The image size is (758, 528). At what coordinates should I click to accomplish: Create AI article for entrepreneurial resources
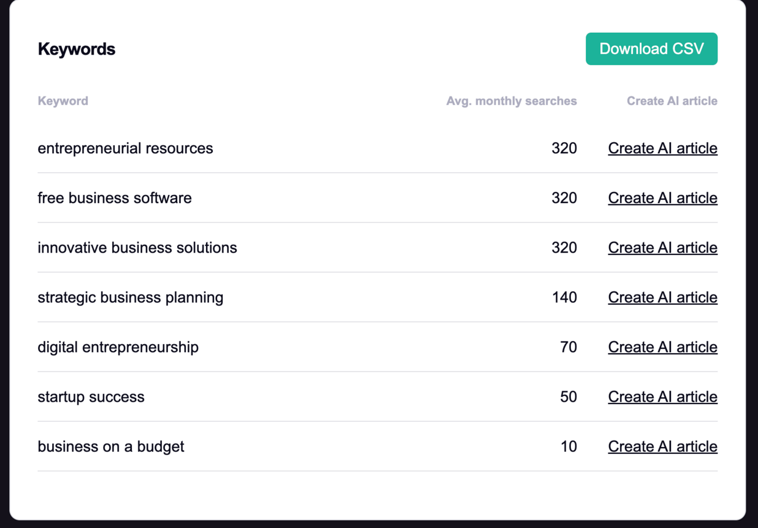tap(662, 149)
